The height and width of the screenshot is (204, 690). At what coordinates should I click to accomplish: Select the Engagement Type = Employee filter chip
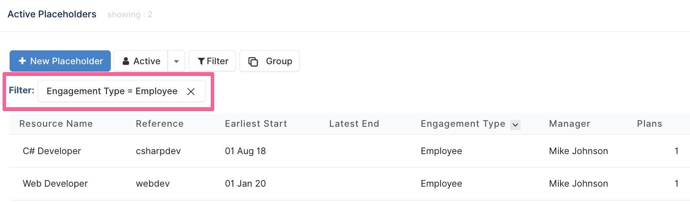112,91
